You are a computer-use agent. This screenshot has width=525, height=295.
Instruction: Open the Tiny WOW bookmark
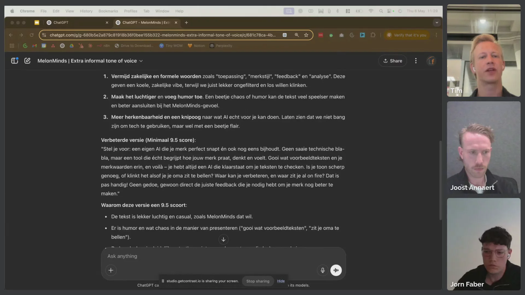coord(171,46)
